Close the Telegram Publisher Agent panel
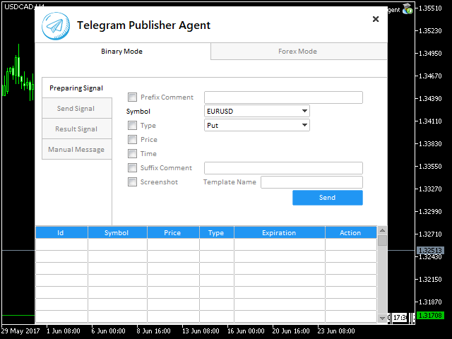This screenshot has height=339, width=452. click(x=376, y=19)
